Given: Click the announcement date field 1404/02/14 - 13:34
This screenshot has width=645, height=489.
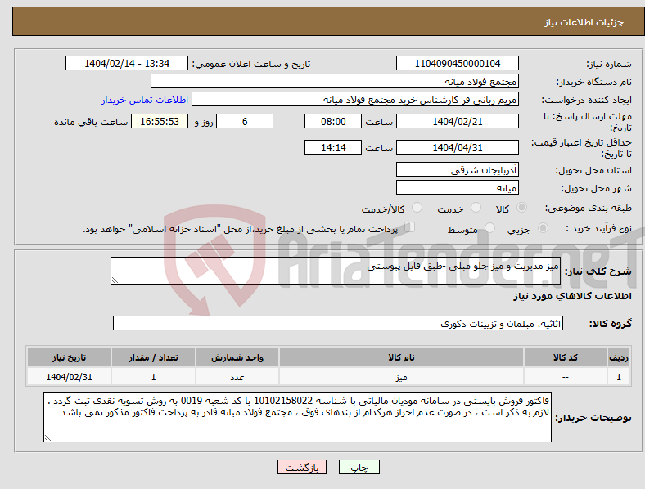Looking at the screenshot, I should pyautogui.click(x=127, y=64).
